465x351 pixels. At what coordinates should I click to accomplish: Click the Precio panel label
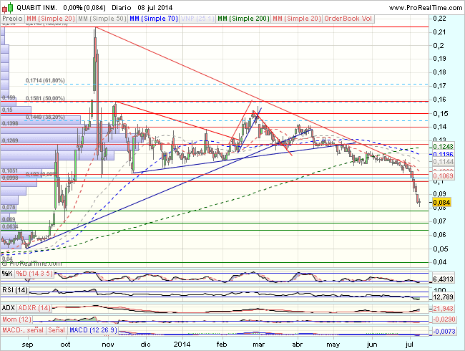13,17
